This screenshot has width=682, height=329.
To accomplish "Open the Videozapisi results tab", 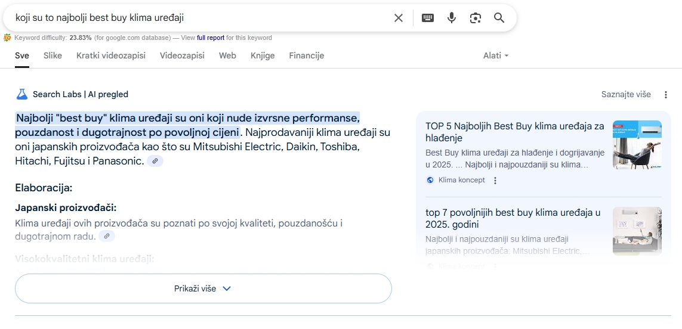I will click(x=182, y=55).
